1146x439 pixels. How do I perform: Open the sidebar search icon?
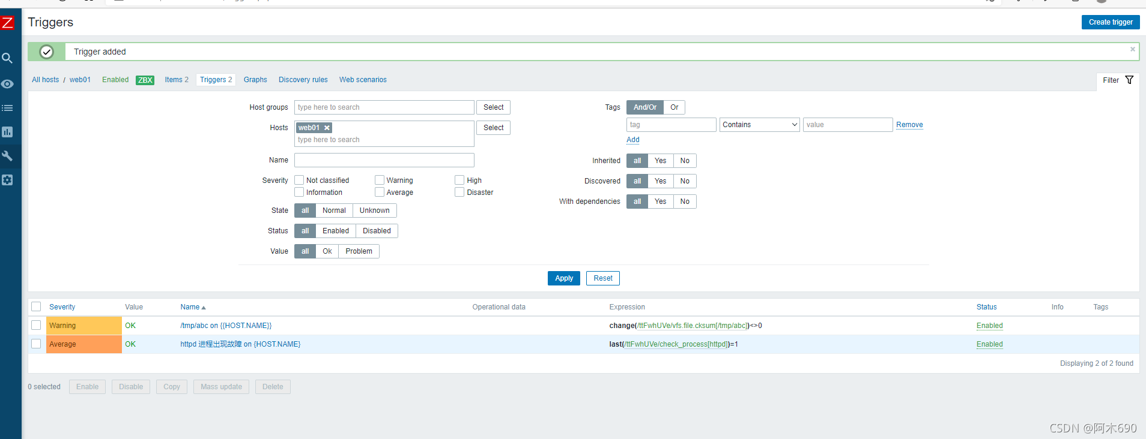[x=7, y=58]
